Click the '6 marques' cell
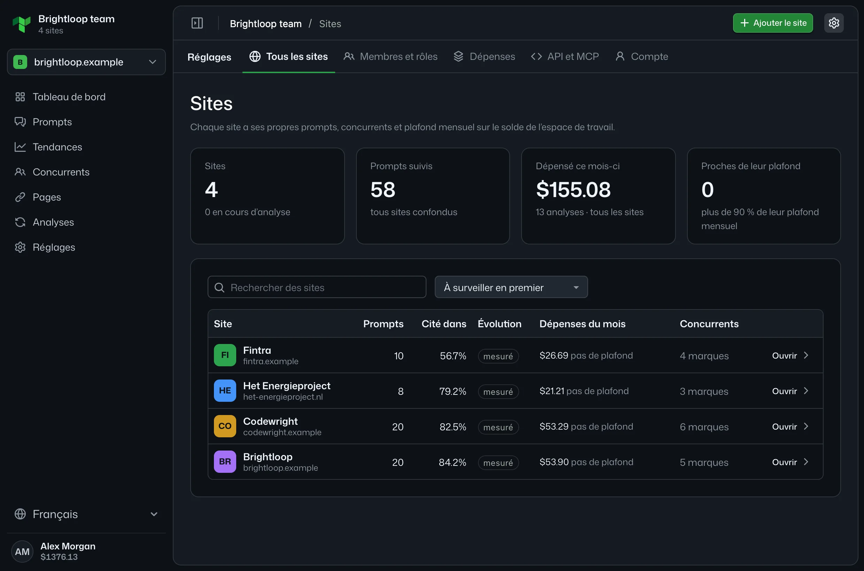Screen dimensions: 864x571 click(704, 427)
